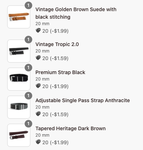The width and height of the screenshot is (143, 150).
Task: Open Tapered Heritage Dark Brown image
Action: 19,135
